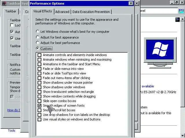The height and width of the screenshot is (138, 185).
Task: Uncheck Smooth edges of screen fonts
Action: 39,106
